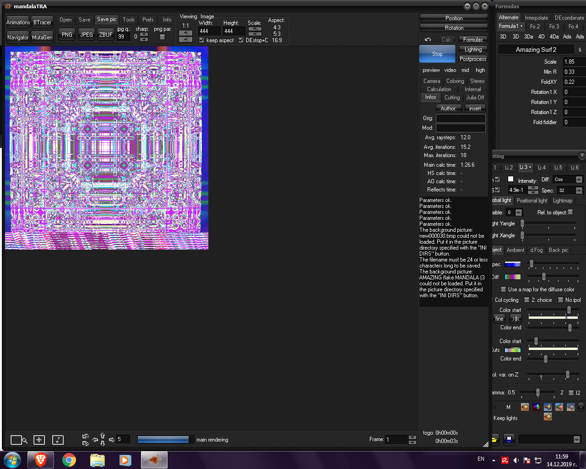The height and width of the screenshot is (469, 586).
Task: Toggle the Rel. to object checkbox
Action: point(570,212)
